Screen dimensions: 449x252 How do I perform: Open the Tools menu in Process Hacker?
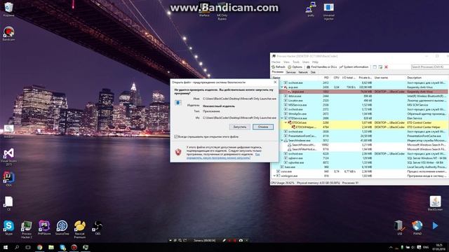296,62
